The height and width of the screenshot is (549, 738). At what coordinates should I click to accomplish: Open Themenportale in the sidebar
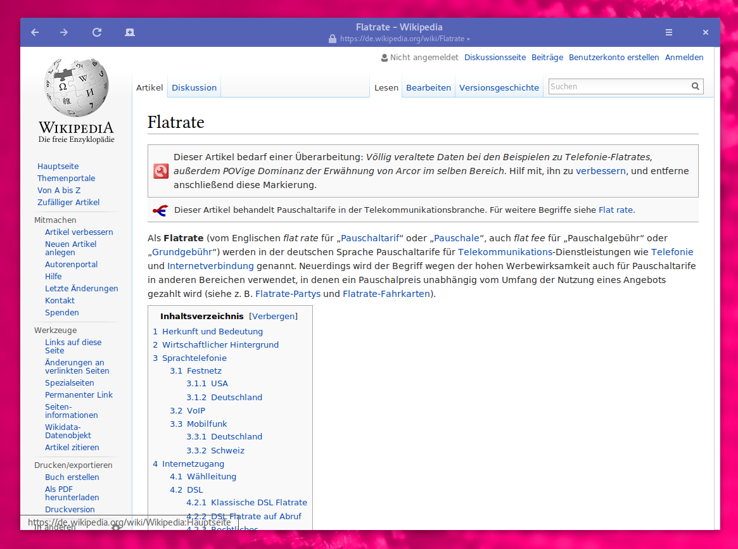coord(66,179)
